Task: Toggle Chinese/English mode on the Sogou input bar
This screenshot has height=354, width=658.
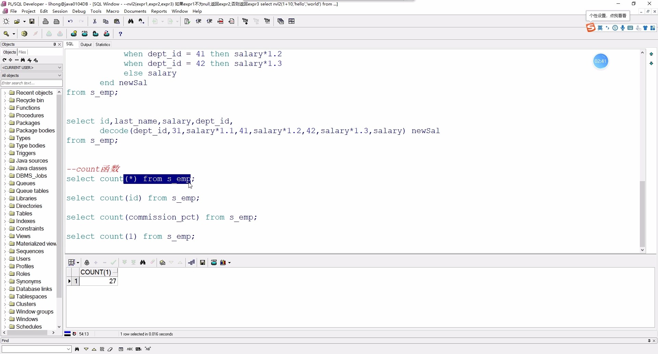Action: 600,28
